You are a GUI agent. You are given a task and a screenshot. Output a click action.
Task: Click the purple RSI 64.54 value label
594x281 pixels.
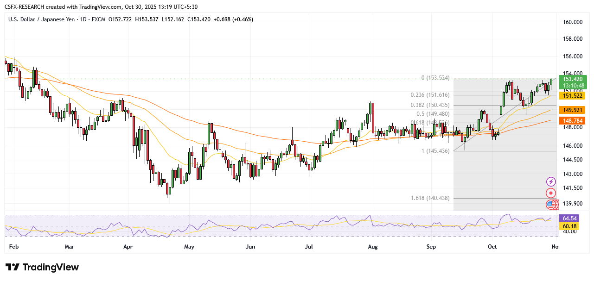click(569, 218)
